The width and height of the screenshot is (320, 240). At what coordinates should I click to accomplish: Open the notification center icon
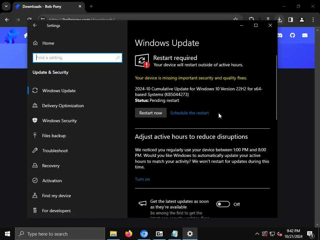click(310, 234)
